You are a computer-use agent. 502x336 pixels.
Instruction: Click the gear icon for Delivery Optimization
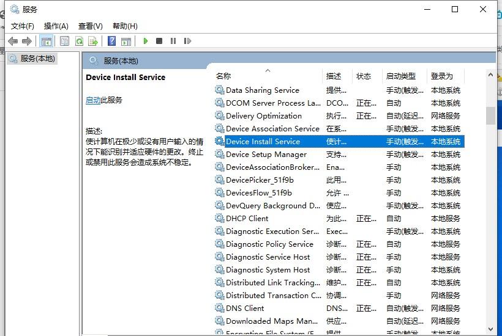[x=219, y=115]
